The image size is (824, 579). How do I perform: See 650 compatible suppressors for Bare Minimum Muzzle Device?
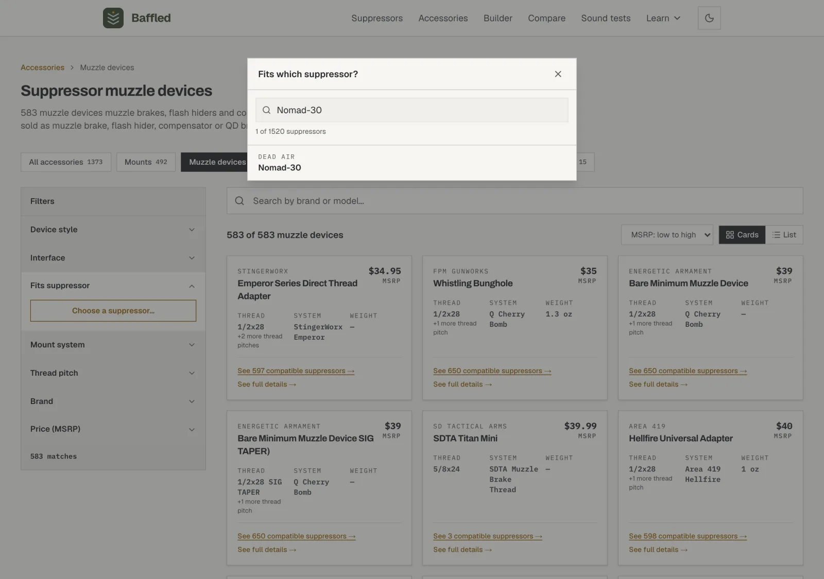pyautogui.click(x=688, y=371)
